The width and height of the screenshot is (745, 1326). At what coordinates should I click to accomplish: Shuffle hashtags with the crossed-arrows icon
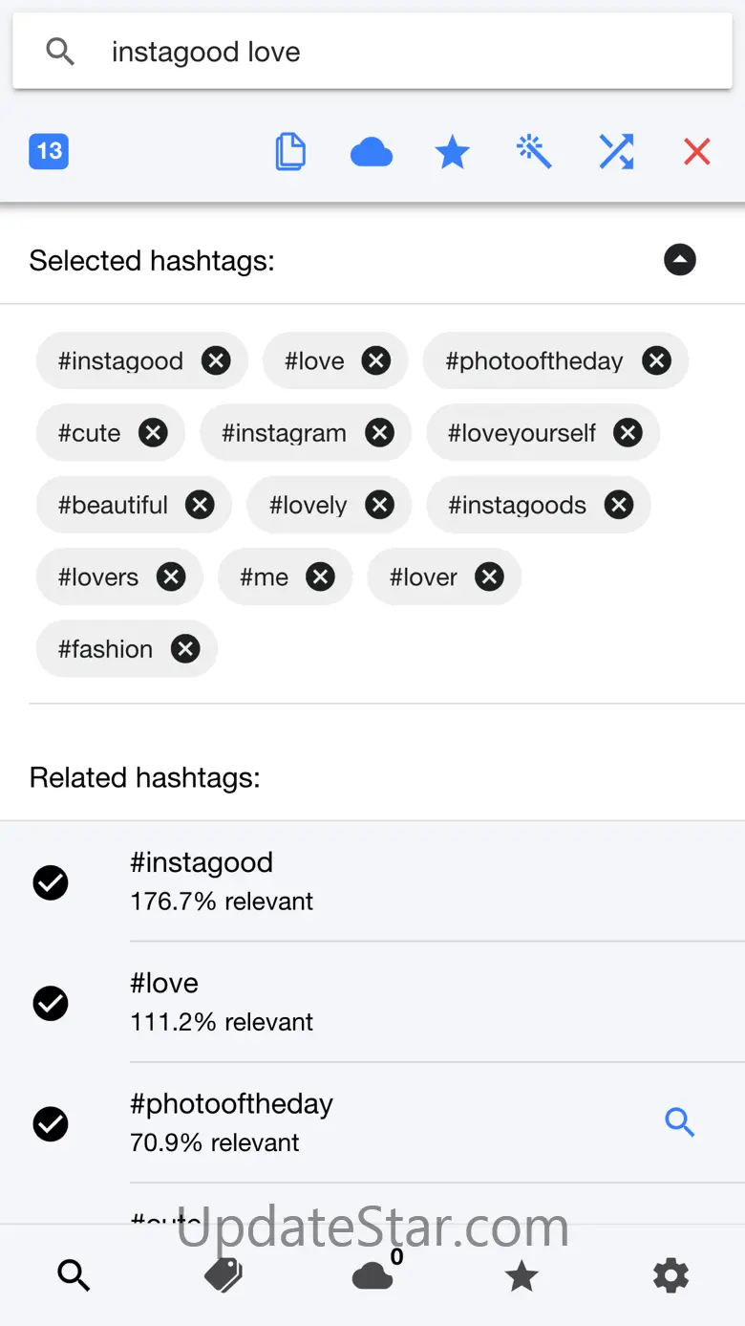[616, 152]
